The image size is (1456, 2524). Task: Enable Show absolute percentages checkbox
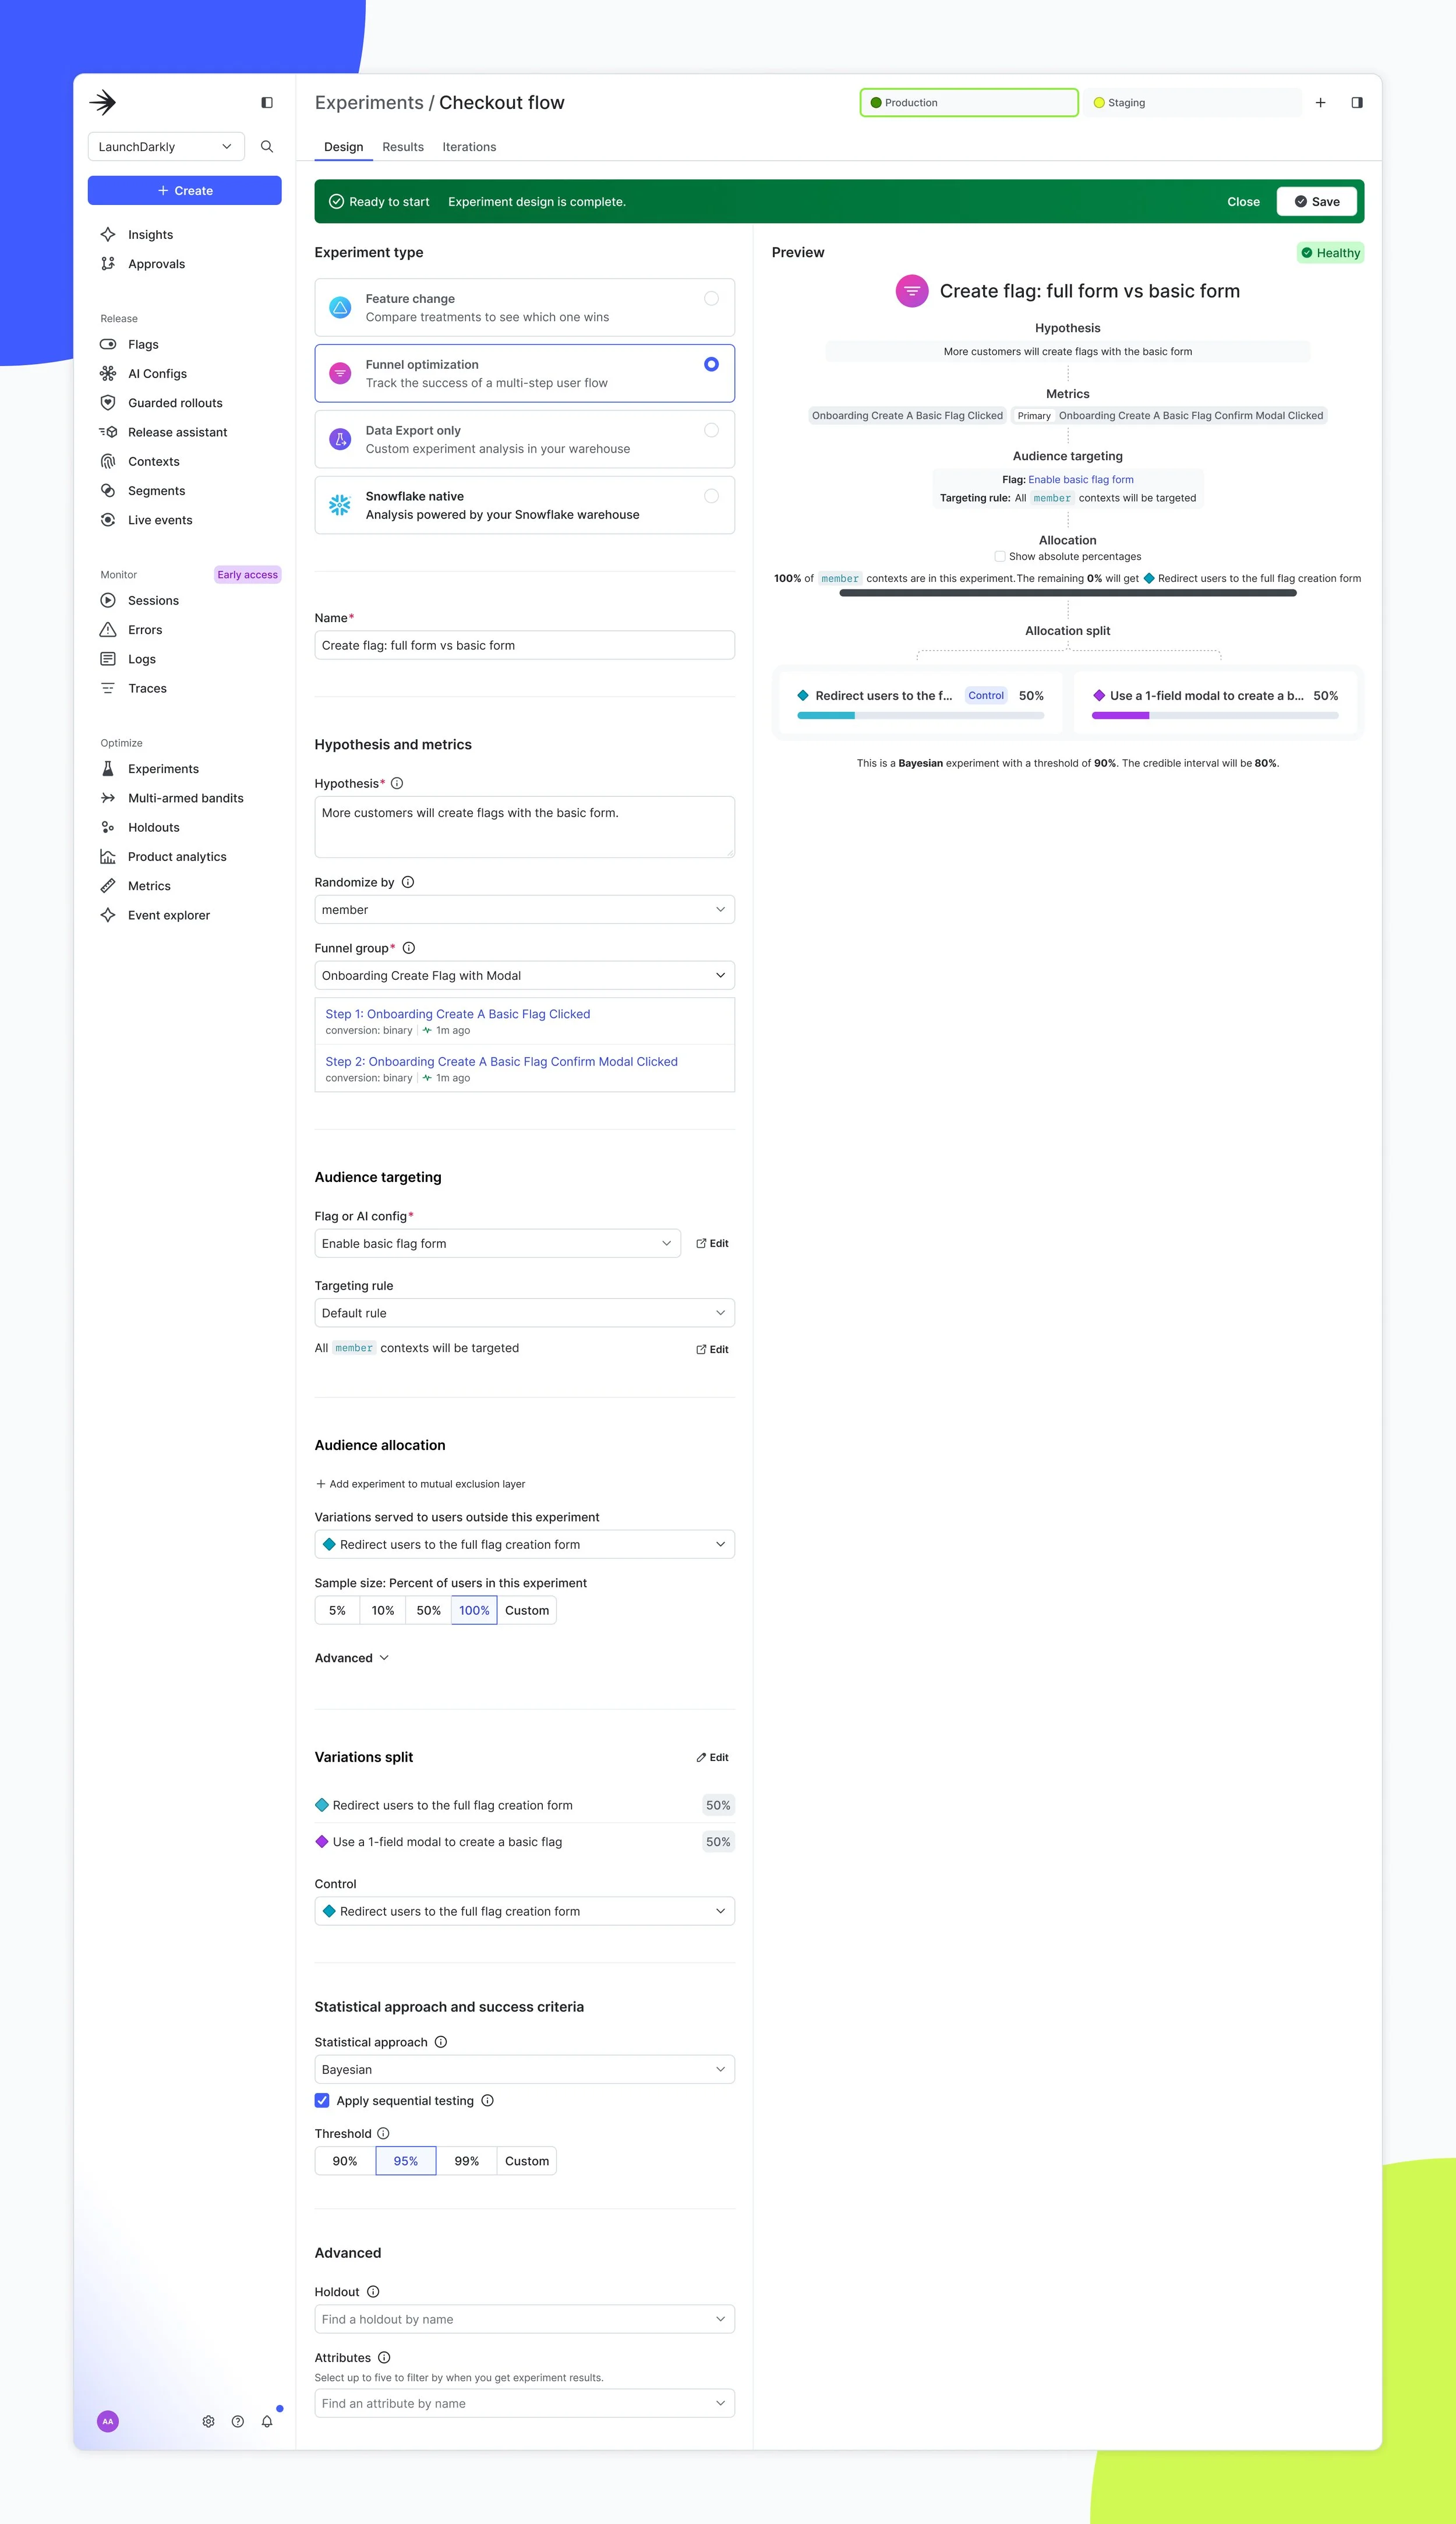(x=1000, y=556)
